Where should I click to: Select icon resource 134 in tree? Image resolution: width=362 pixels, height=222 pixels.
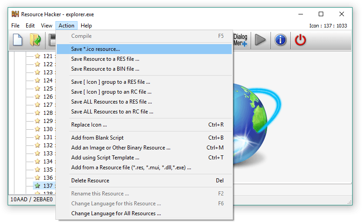[x=47, y=162]
